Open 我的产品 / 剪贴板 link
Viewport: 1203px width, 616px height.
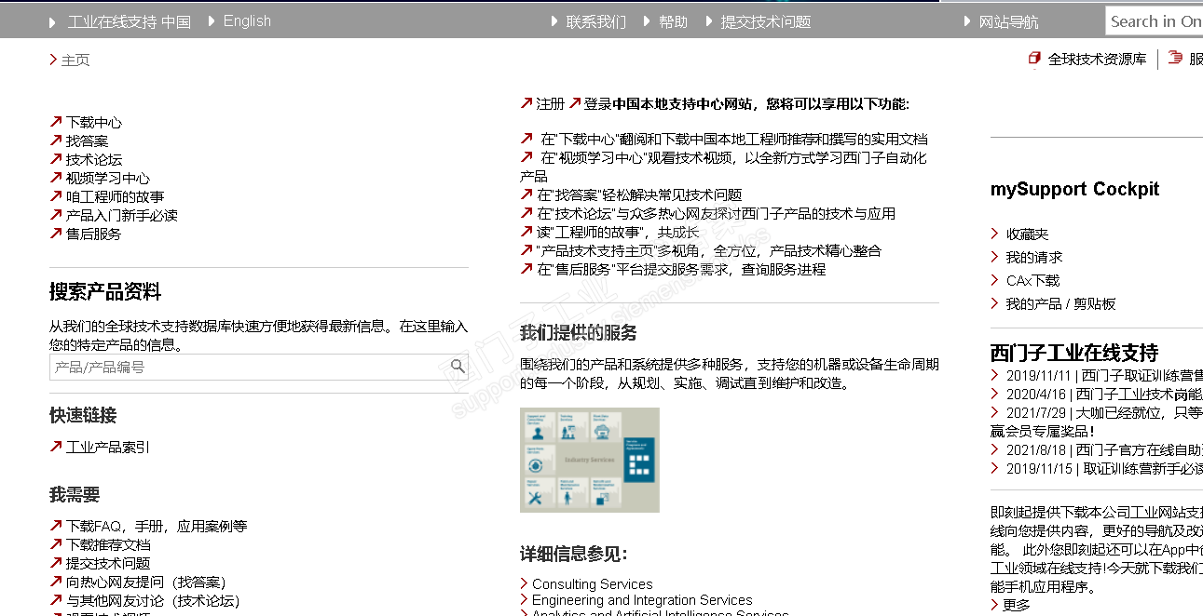pos(1060,303)
